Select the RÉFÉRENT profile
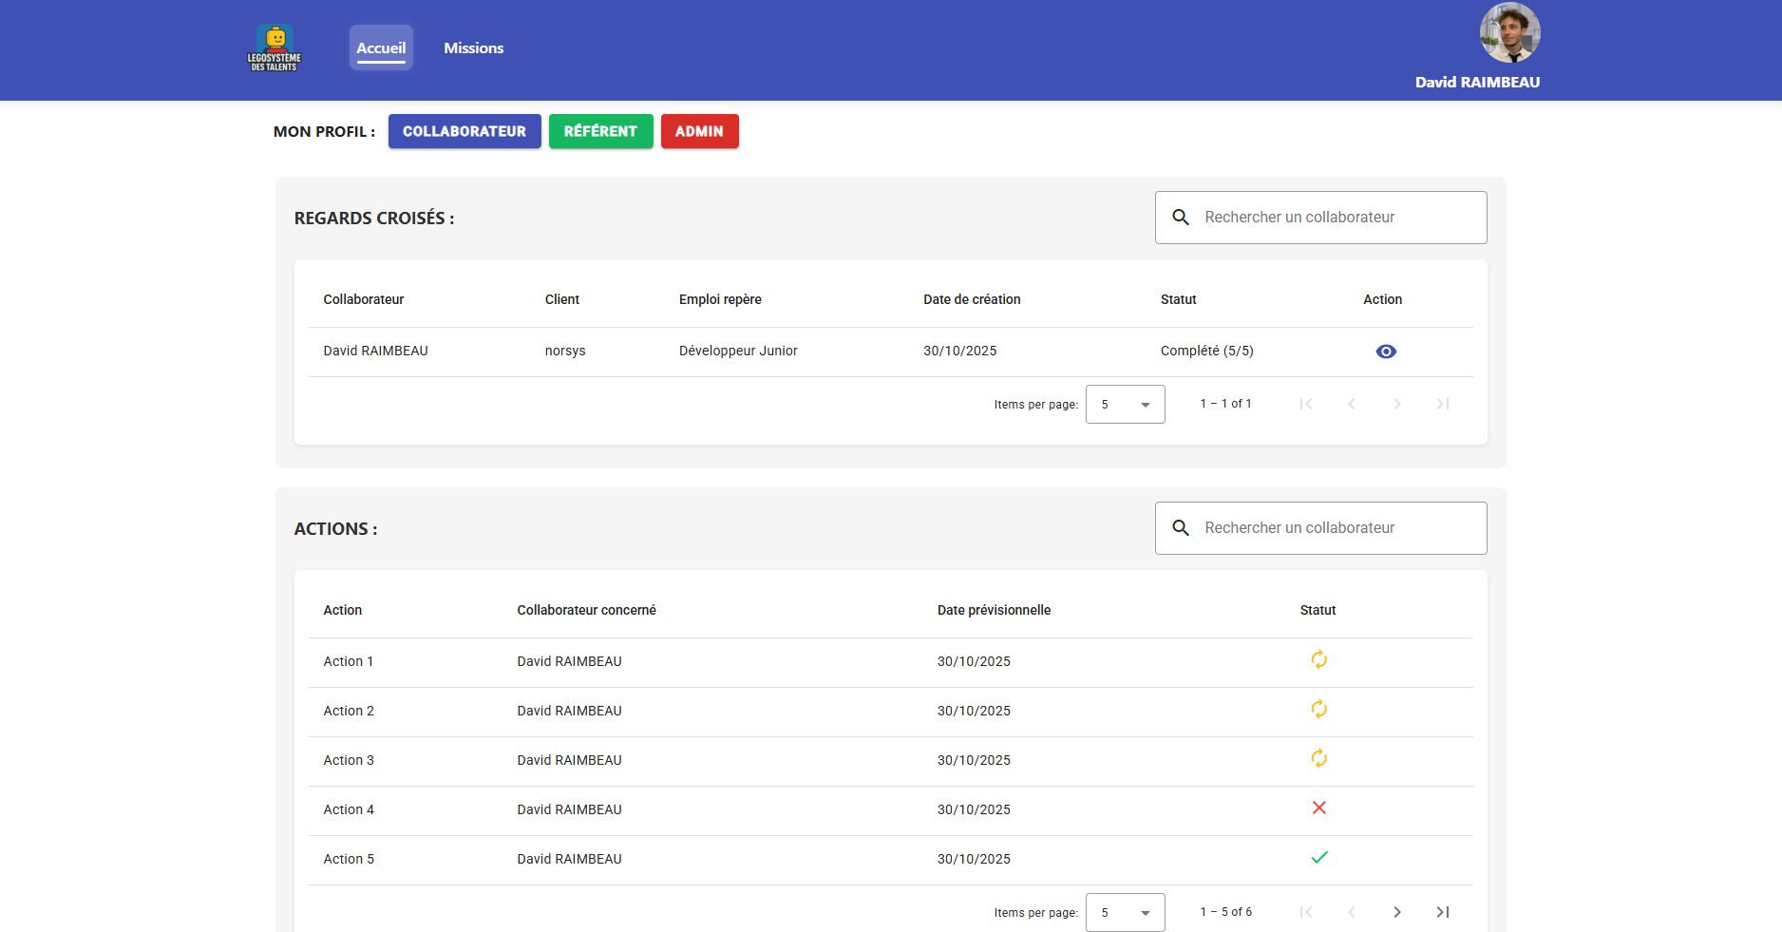 600,131
